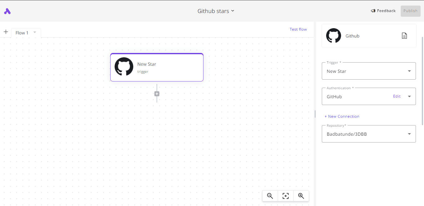Click the Github logo in side panel

click(334, 36)
